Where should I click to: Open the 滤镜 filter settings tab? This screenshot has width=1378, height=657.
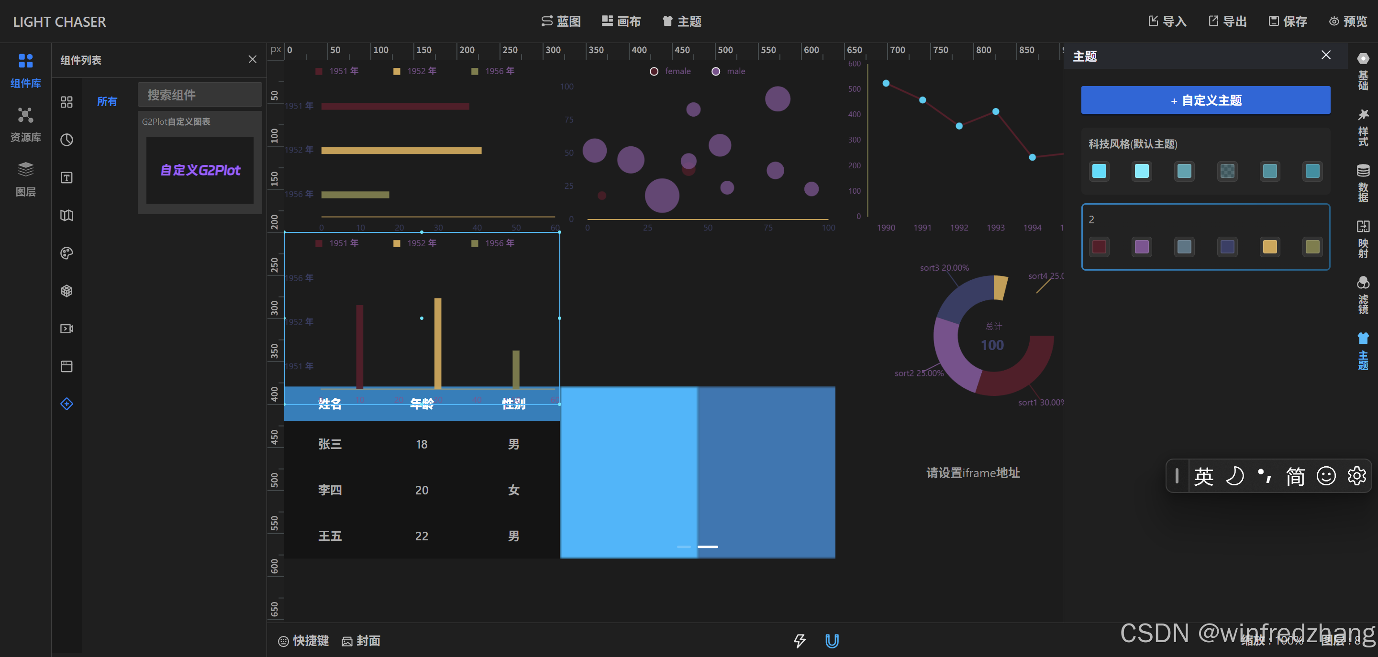coord(1363,295)
